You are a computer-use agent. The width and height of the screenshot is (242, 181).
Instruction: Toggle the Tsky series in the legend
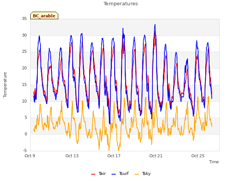[x=143, y=173]
